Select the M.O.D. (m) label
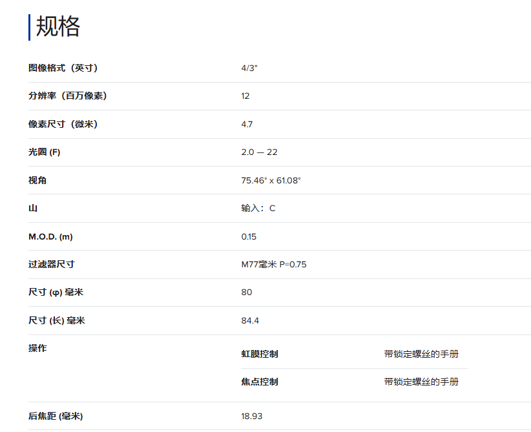 (x=50, y=236)
